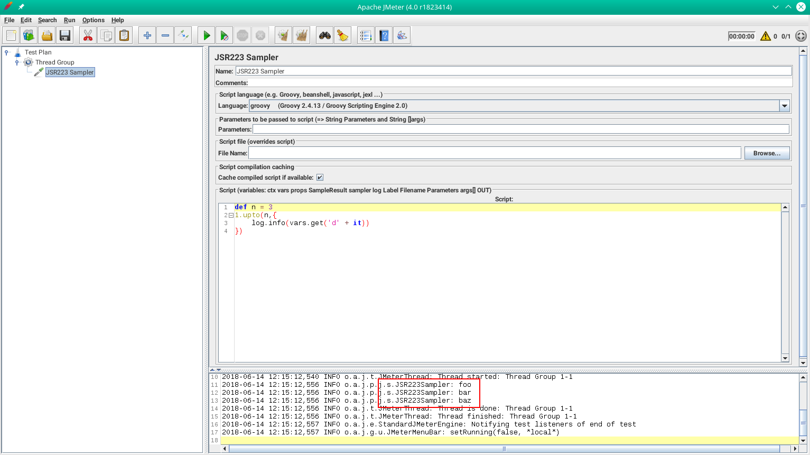Screen dimensions: 810x455
Task: Toggle the pin icon in the title bar
Action: click(x=21, y=7)
